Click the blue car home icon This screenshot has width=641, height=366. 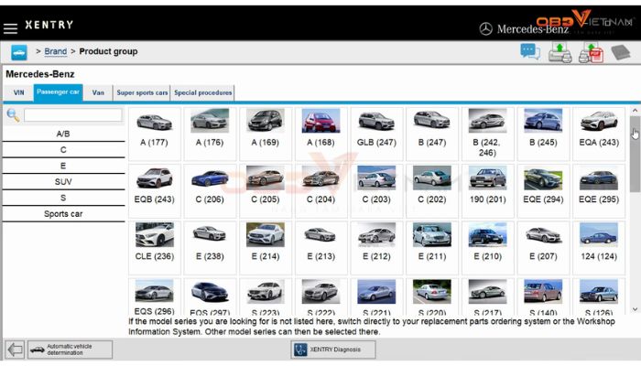19,52
